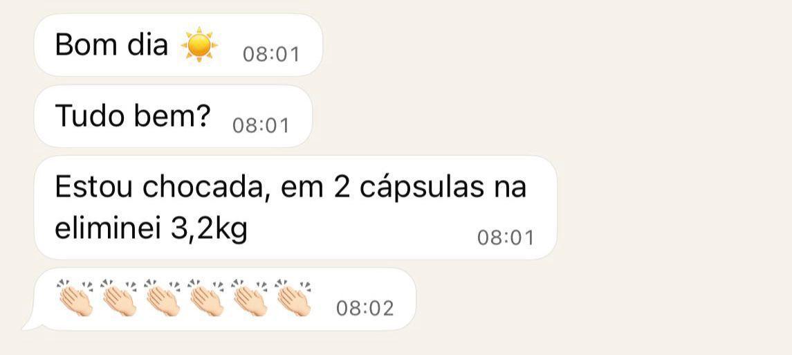Image resolution: width=792 pixels, height=355 pixels.
Task: Click the 08:02 timestamp on the emoji message
Action: [x=365, y=308]
